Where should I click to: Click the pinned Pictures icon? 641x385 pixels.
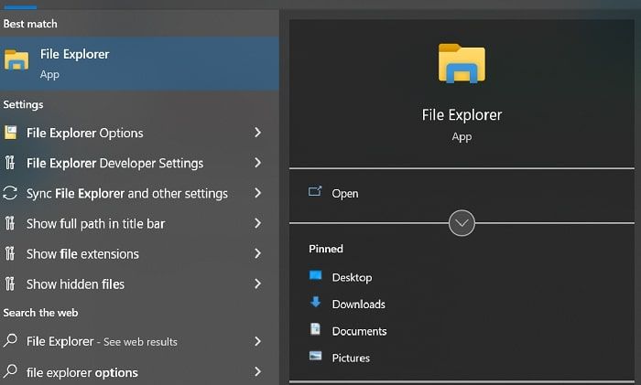(x=315, y=356)
